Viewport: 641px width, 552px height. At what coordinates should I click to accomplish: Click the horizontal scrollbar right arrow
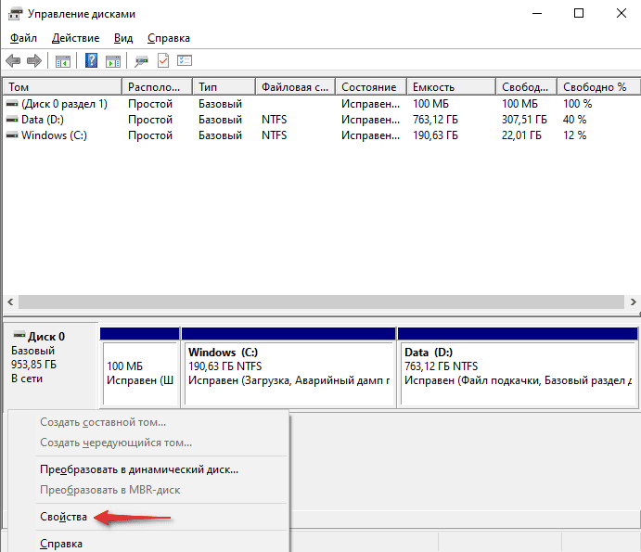[633, 302]
